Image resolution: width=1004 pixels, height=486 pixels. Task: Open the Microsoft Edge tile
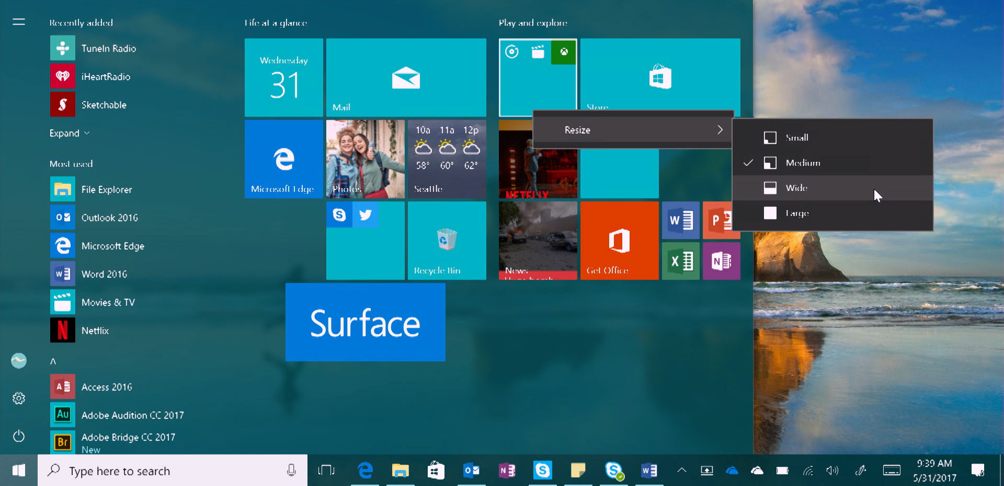(283, 159)
